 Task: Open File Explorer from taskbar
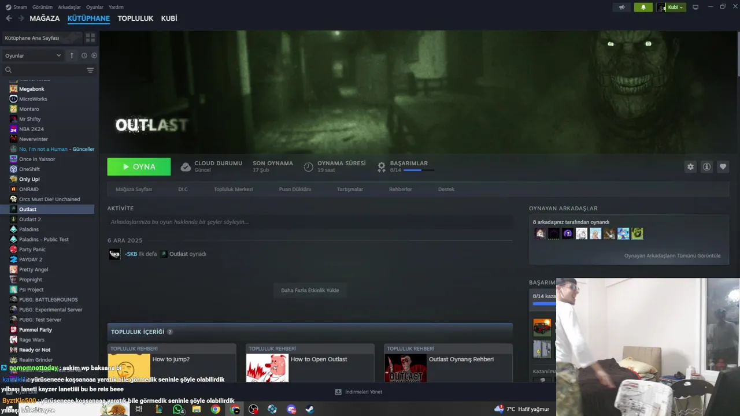[x=197, y=409]
